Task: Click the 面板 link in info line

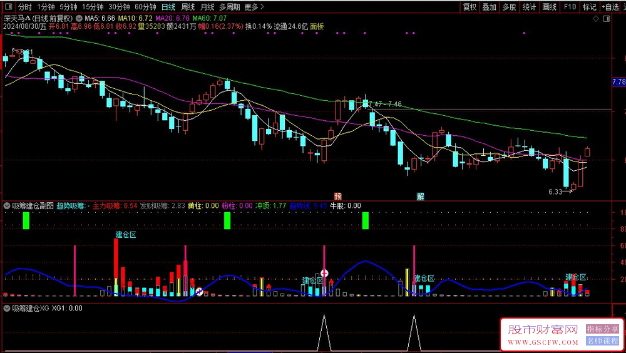Action: click(x=317, y=27)
